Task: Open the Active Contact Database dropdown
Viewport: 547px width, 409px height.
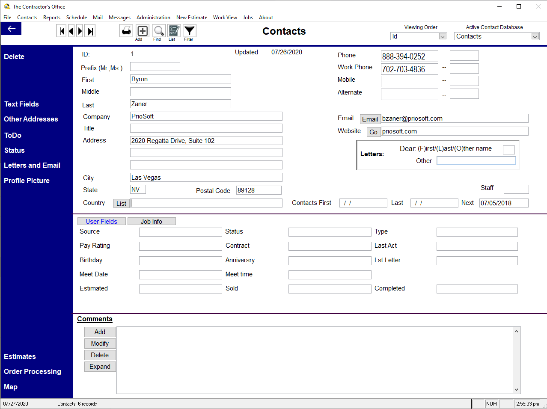Action: pyautogui.click(x=535, y=36)
